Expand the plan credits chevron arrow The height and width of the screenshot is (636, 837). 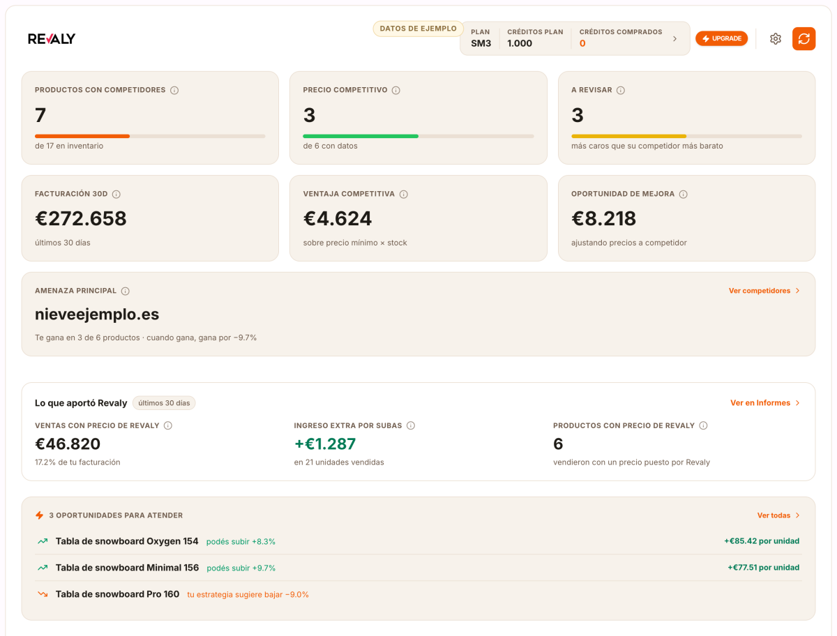(674, 39)
